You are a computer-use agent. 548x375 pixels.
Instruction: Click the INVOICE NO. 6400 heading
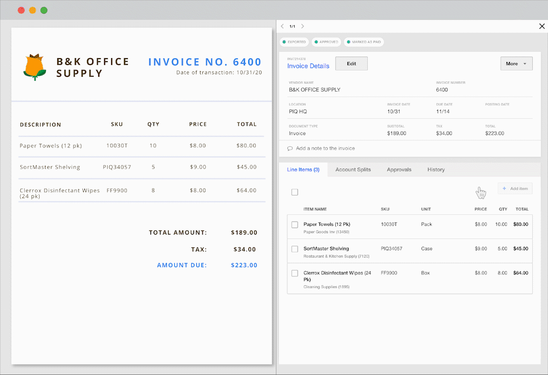(x=205, y=62)
